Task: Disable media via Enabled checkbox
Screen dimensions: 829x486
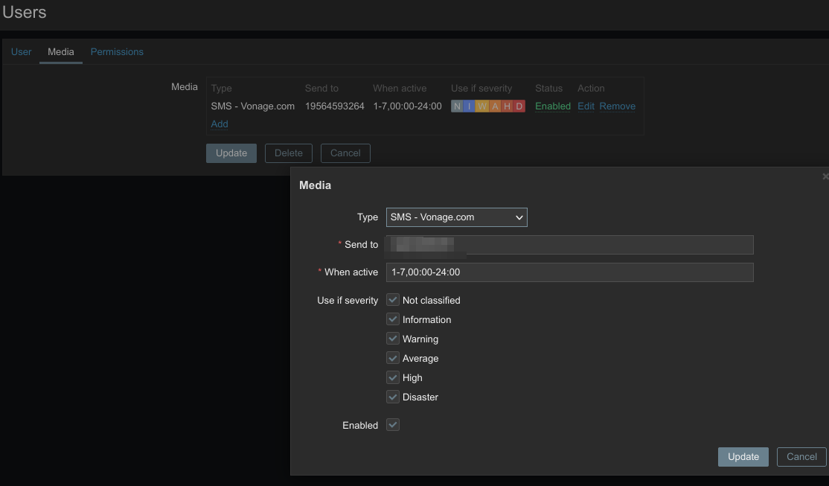Action: click(x=393, y=425)
